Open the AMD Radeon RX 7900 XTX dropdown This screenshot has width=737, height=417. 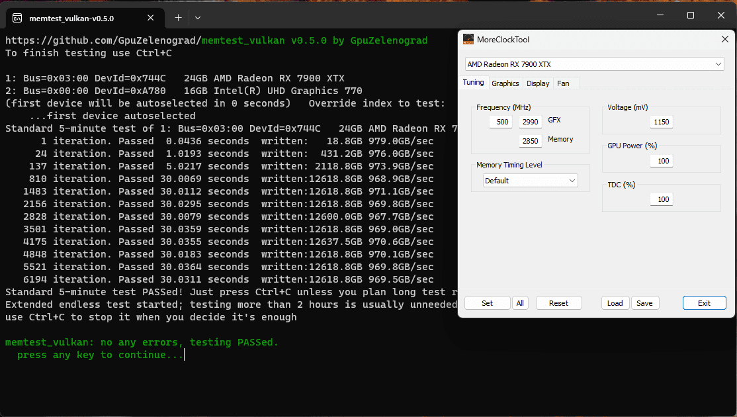594,64
